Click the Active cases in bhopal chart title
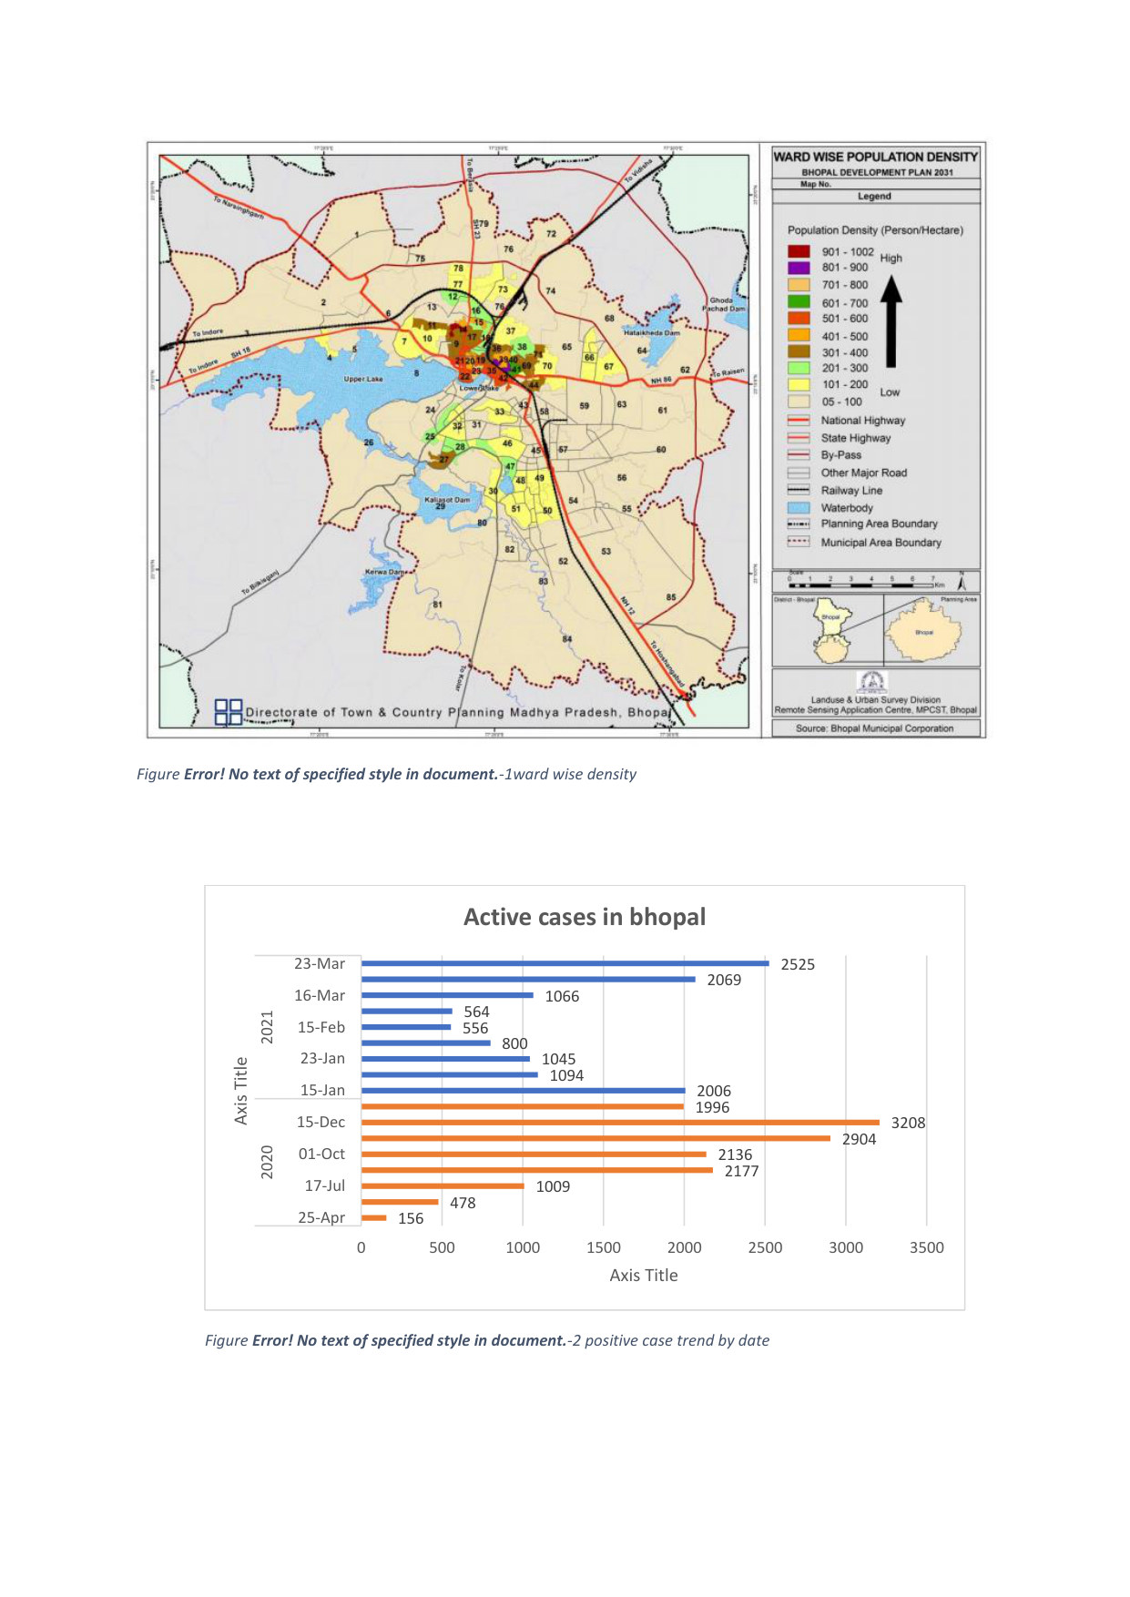Screen dimensions: 1130x1597 coord(585,917)
